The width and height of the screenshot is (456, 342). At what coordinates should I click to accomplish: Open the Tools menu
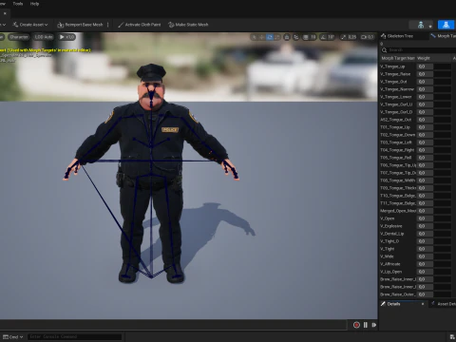18,4
